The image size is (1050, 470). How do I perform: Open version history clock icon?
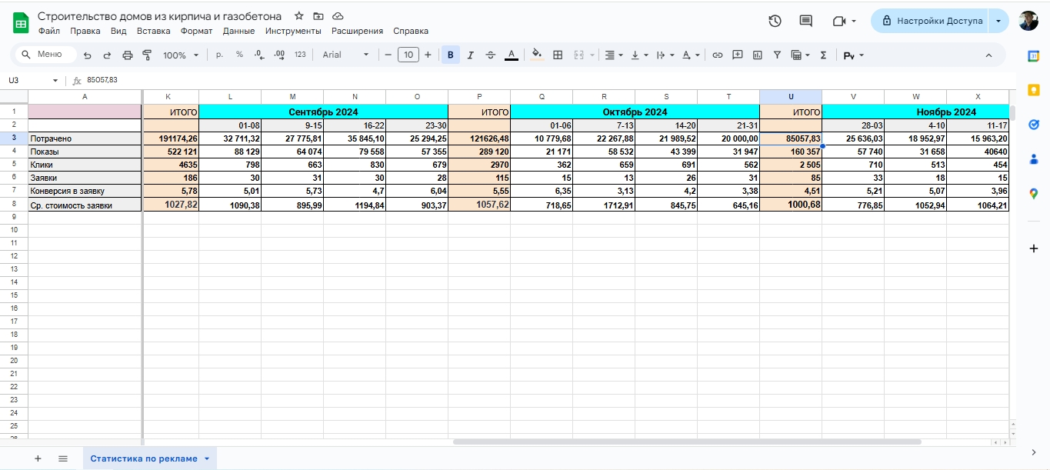tap(775, 21)
